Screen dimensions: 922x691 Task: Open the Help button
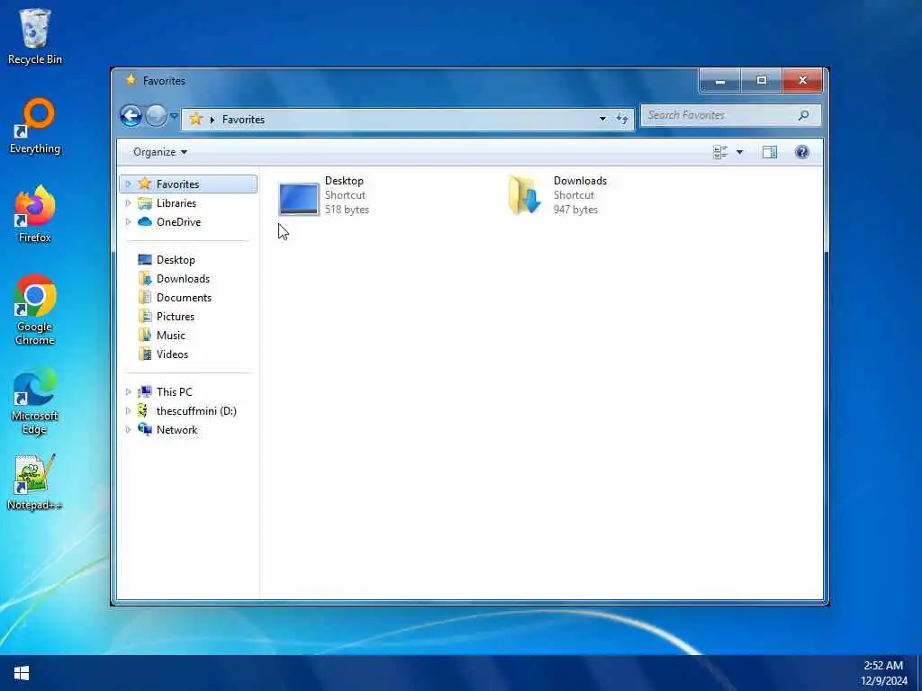pyautogui.click(x=802, y=152)
